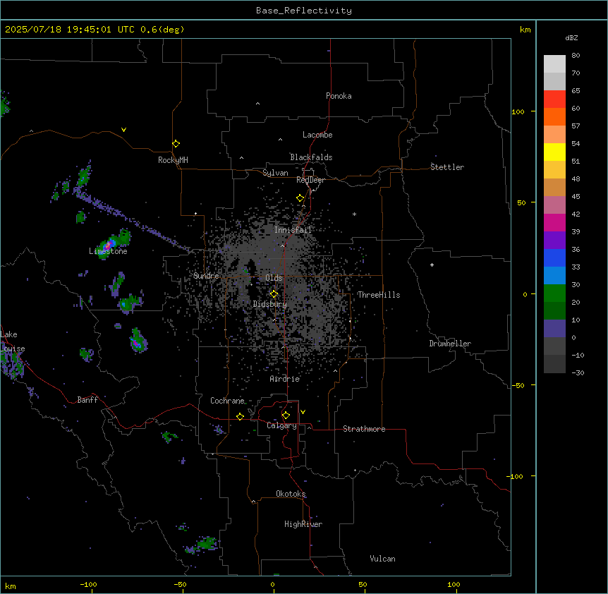Click the RedDeer city label
The width and height of the screenshot is (608, 594).
311,180
